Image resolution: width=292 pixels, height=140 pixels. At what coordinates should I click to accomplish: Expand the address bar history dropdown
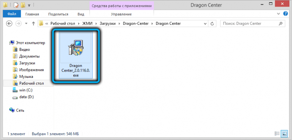point(205,24)
